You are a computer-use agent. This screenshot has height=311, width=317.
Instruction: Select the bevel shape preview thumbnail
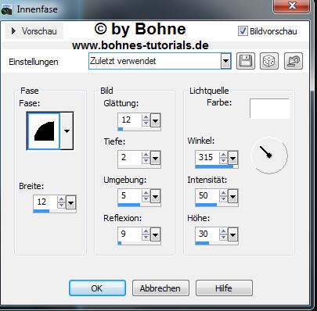44,131
